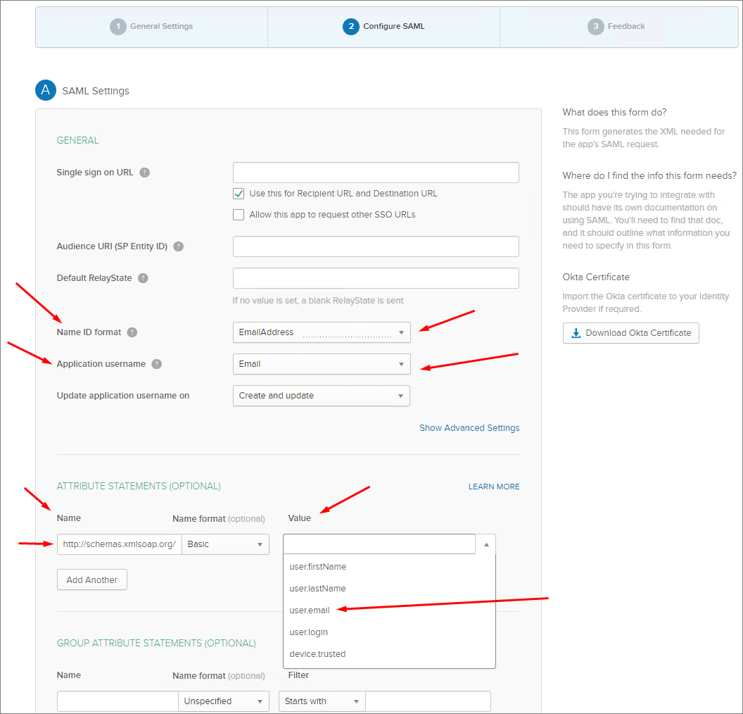Open the Name ID format dropdown
Screen dimensions: 743x714
pos(322,332)
